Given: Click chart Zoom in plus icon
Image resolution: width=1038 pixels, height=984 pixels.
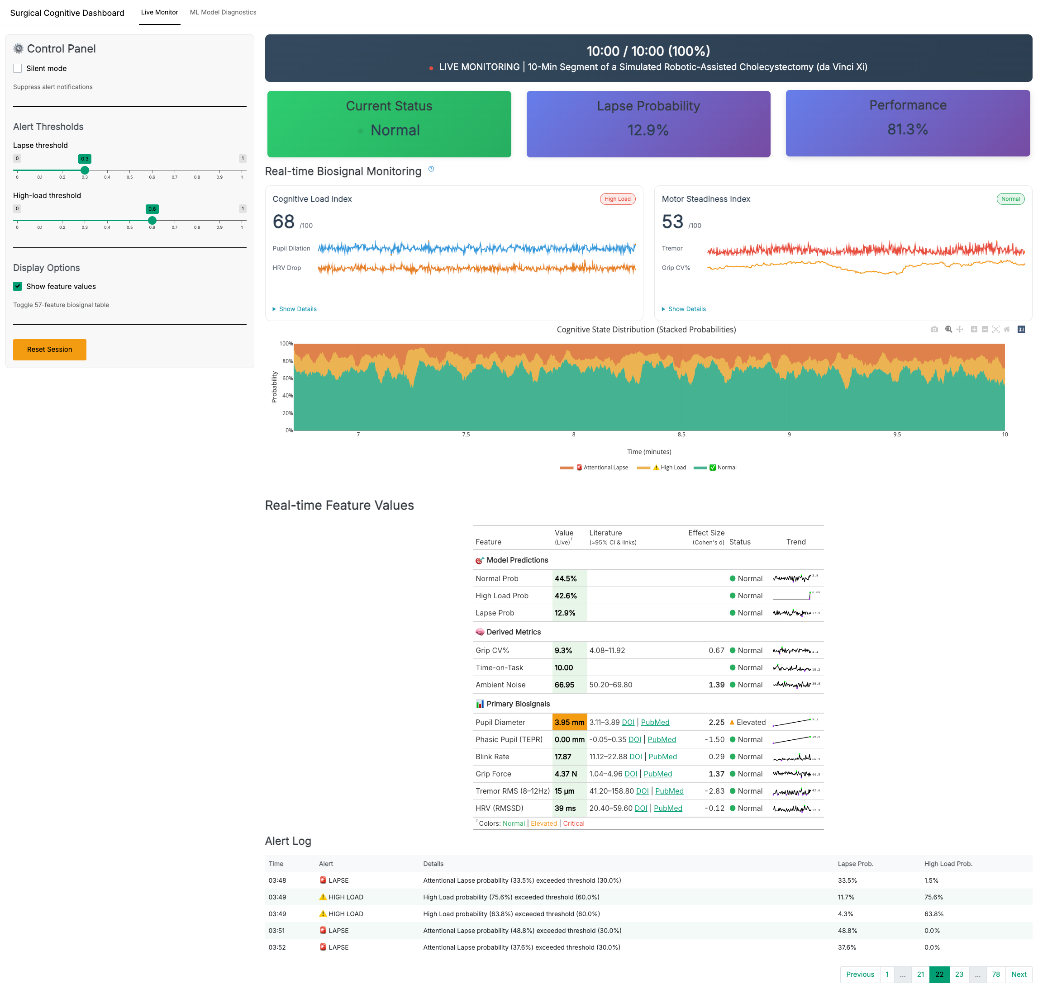Looking at the screenshot, I should coord(974,329).
